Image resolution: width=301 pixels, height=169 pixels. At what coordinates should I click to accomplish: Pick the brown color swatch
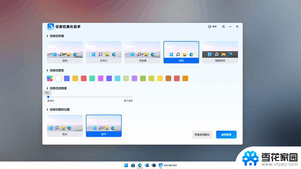pos(168,78)
